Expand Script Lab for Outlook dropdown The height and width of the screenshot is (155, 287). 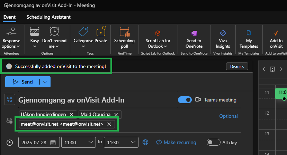point(165,47)
